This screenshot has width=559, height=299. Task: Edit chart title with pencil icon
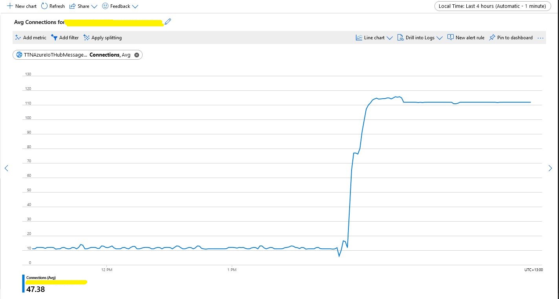[168, 22]
